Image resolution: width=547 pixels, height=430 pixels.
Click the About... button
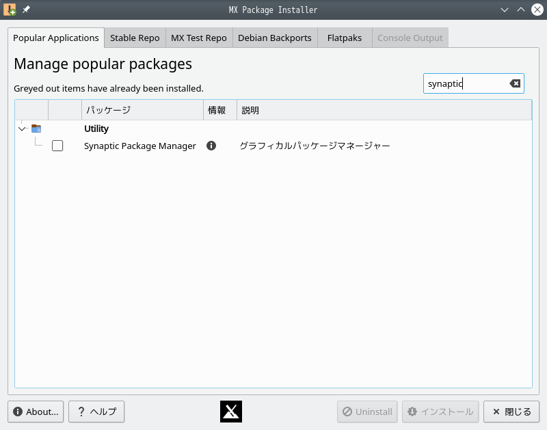click(x=36, y=412)
